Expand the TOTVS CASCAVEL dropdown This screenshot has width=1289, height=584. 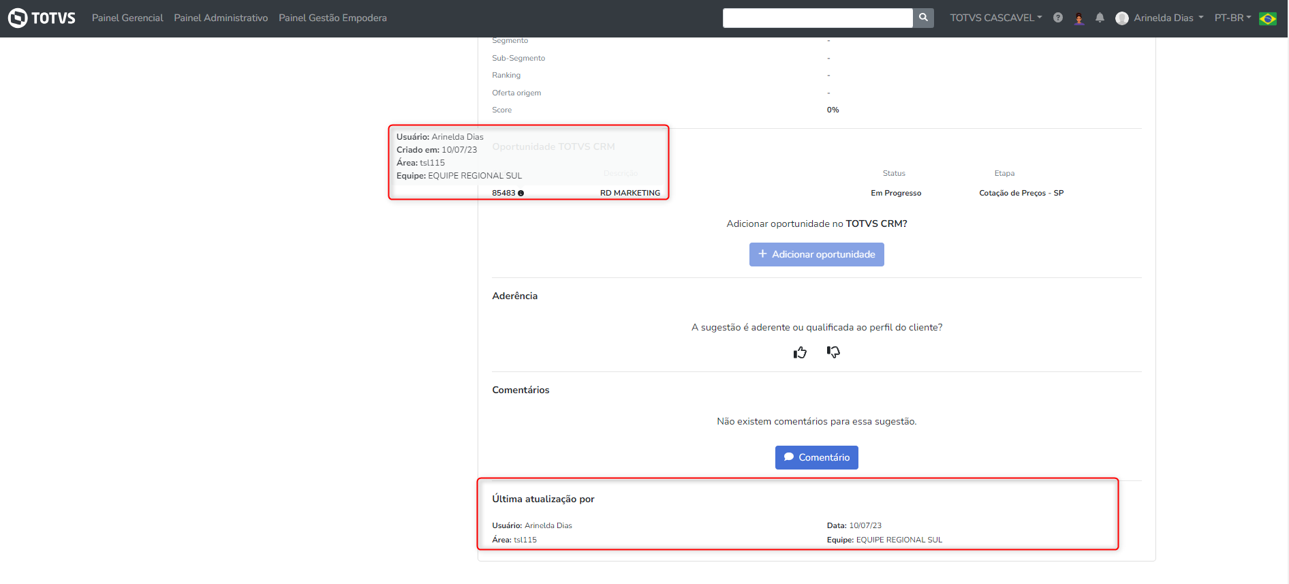[995, 18]
